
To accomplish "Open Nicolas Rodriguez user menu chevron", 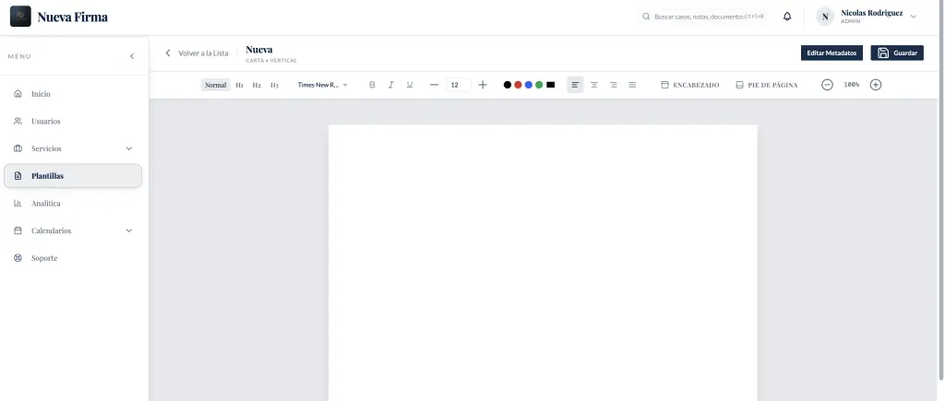I will 913,17.
